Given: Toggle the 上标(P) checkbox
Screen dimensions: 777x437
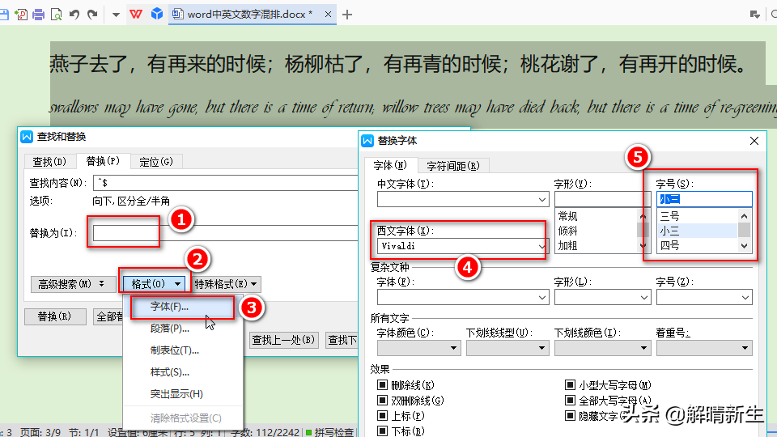Looking at the screenshot, I should tap(382, 416).
